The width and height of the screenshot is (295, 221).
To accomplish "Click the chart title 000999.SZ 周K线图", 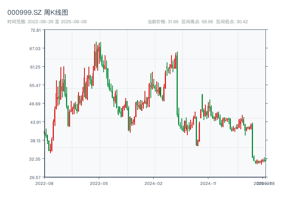I will 38,13.
